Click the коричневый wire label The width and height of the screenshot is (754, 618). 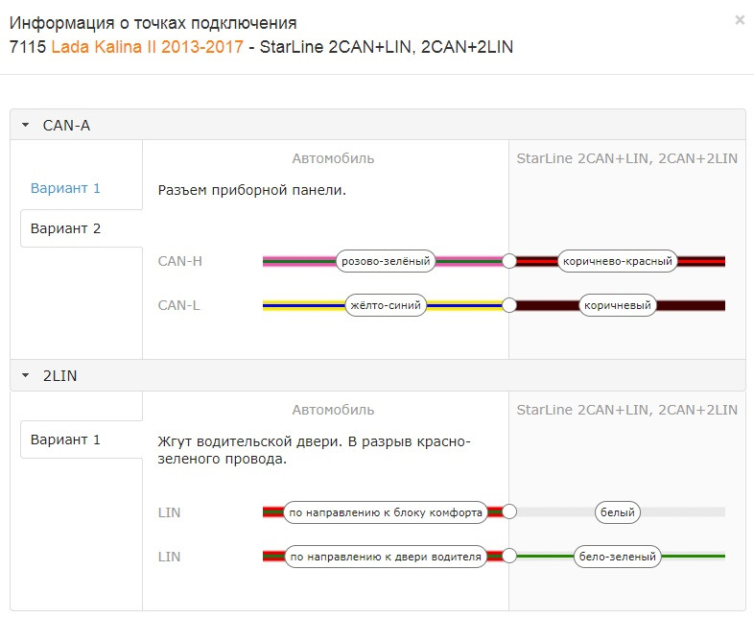pyautogui.click(x=617, y=305)
